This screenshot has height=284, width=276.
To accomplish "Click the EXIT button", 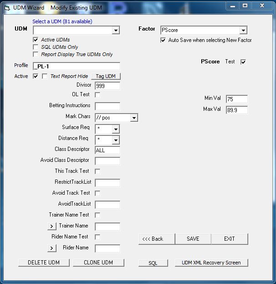I will (230, 239).
